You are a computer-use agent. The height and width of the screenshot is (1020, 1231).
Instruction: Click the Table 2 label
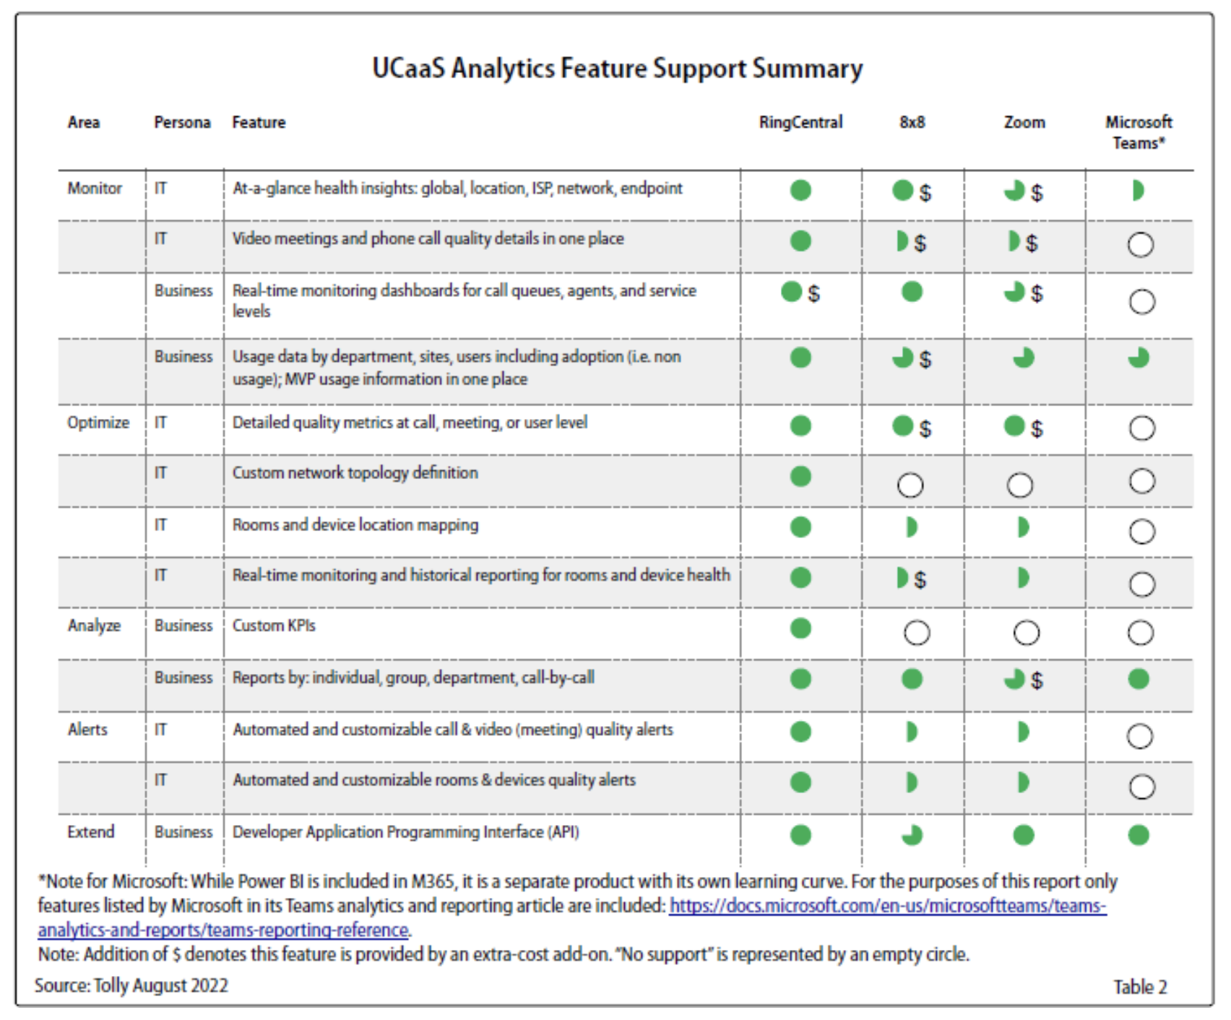pyautogui.click(x=1140, y=987)
